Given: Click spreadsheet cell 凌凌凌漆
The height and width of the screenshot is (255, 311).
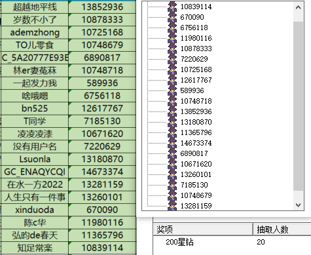Looking at the screenshot, I should [x=35, y=134].
